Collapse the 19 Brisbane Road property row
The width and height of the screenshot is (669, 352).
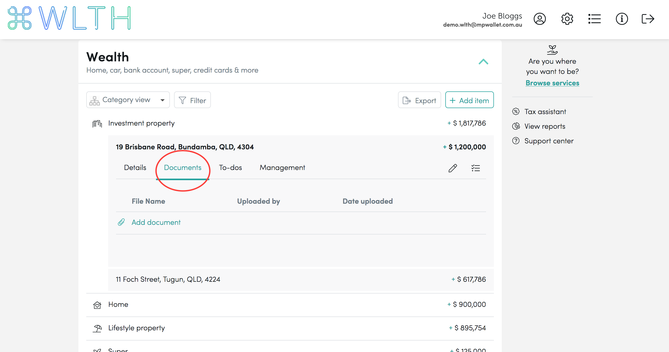point(301,147)
